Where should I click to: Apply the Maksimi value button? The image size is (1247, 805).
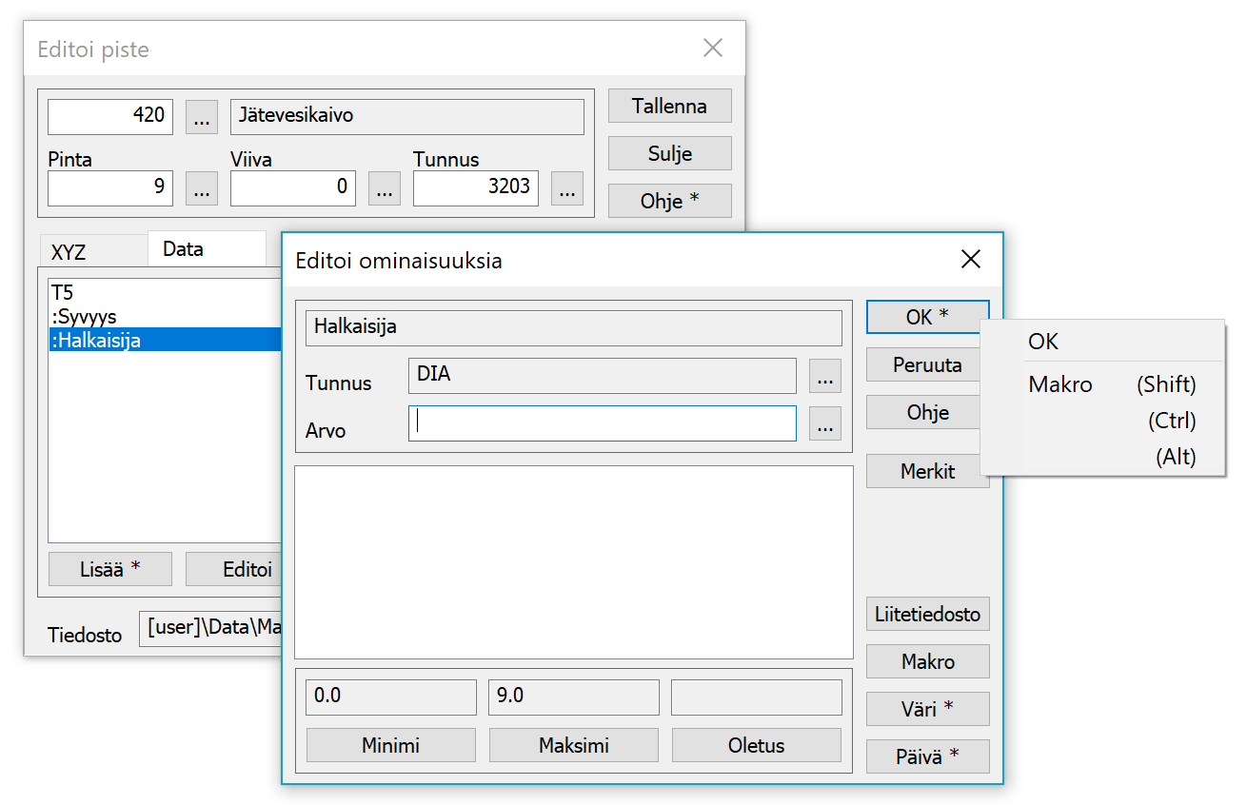click(x=573, y=745)
